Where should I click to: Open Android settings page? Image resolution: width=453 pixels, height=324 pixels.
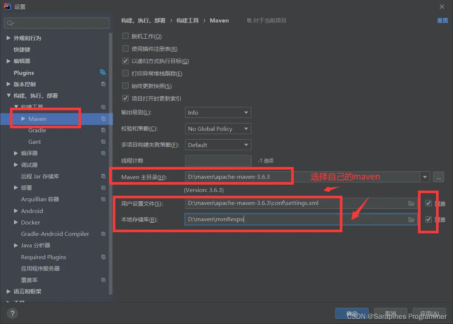tap(32, 211)
